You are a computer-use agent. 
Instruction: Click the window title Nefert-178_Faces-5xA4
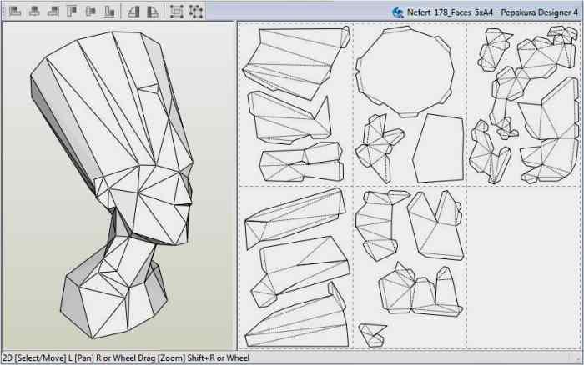[x=451, y=12]
